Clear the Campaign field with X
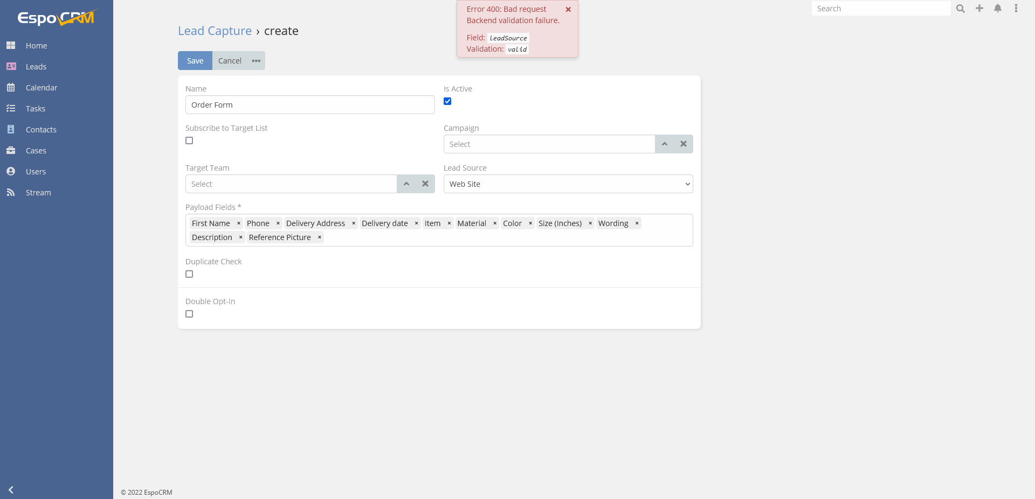The height and width of the screenshot is (499, 1035). (684, 144)
